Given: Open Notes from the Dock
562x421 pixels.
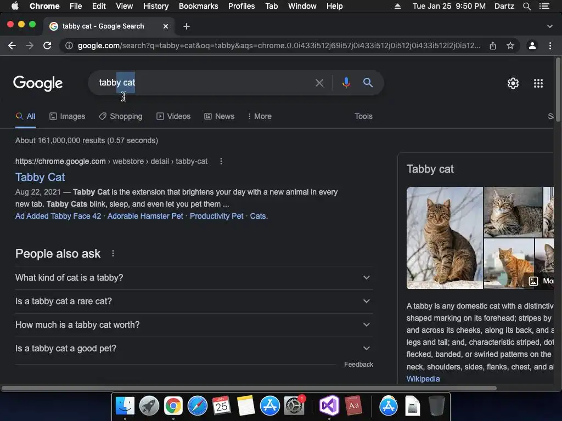Looking at the screenshot, I should [x=245, y=406].
